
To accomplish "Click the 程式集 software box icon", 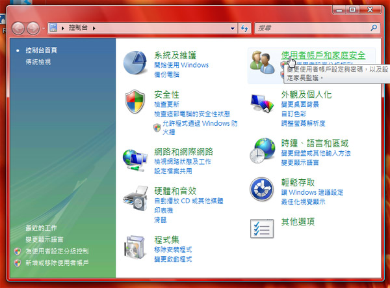I will (136, 248).
